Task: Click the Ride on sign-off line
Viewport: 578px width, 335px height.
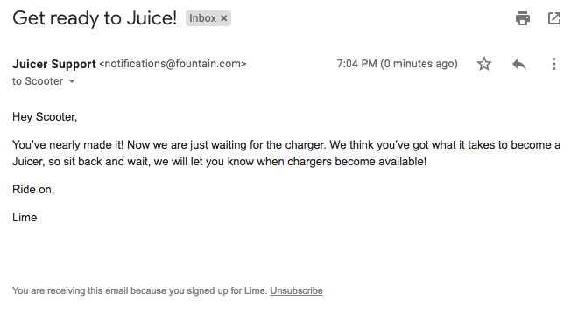Action: (33, 189)
